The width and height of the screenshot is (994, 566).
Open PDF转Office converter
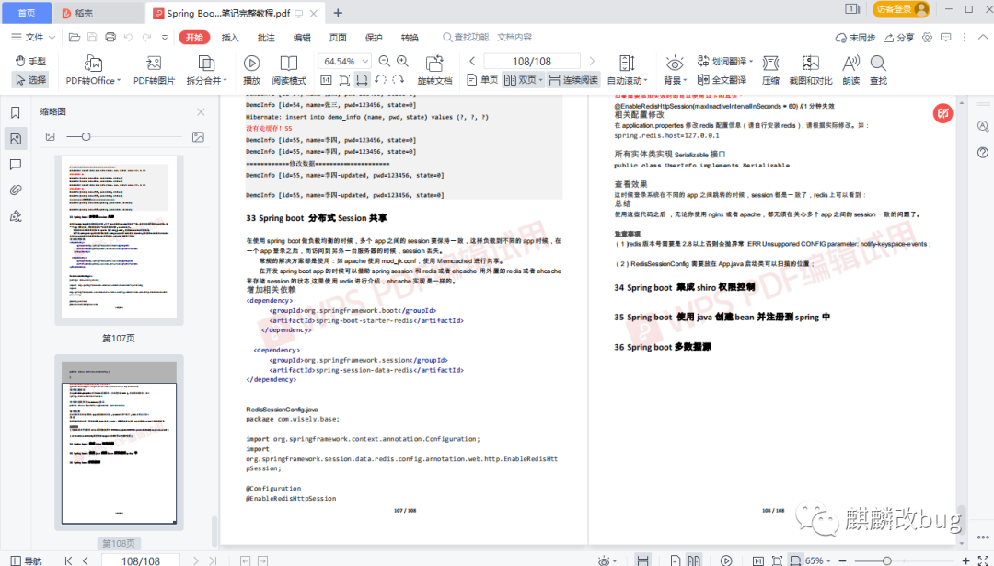point(93,70)
